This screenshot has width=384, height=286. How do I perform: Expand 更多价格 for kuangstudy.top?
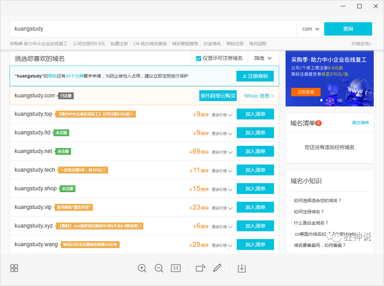click(x=222, y=115)
